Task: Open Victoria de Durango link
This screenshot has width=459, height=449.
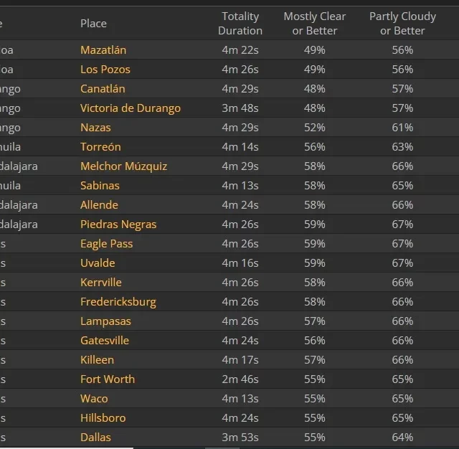Action: click(131, 108)
